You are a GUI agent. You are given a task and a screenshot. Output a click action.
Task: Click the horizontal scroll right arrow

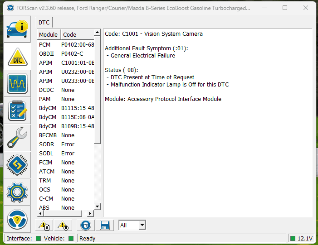(90, 213)
